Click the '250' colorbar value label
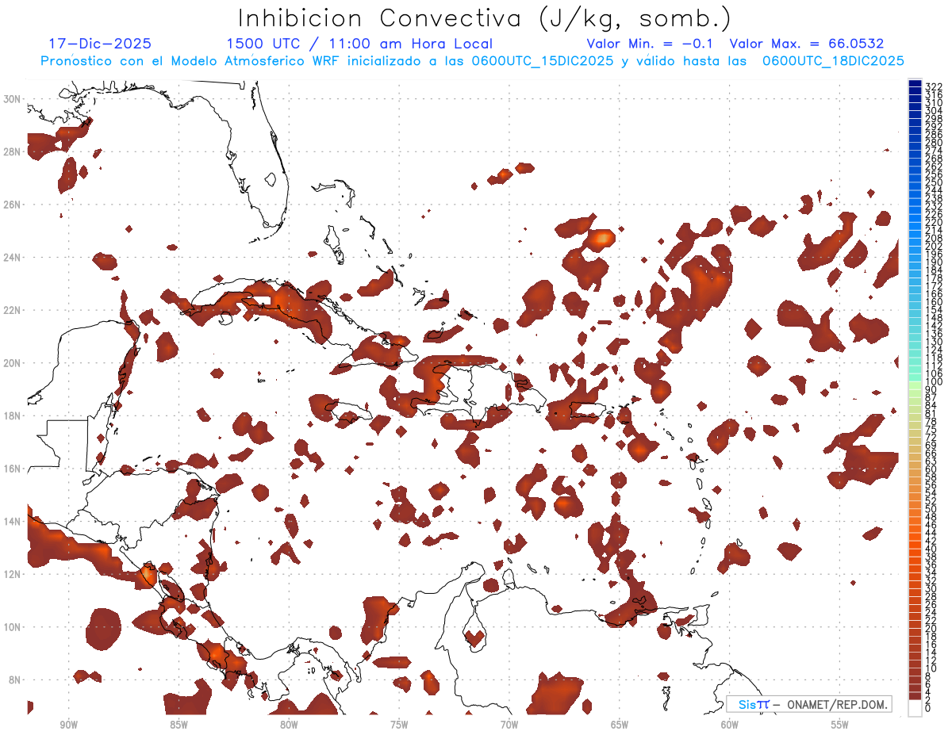 pyautogui.click(x=934, y=182)
